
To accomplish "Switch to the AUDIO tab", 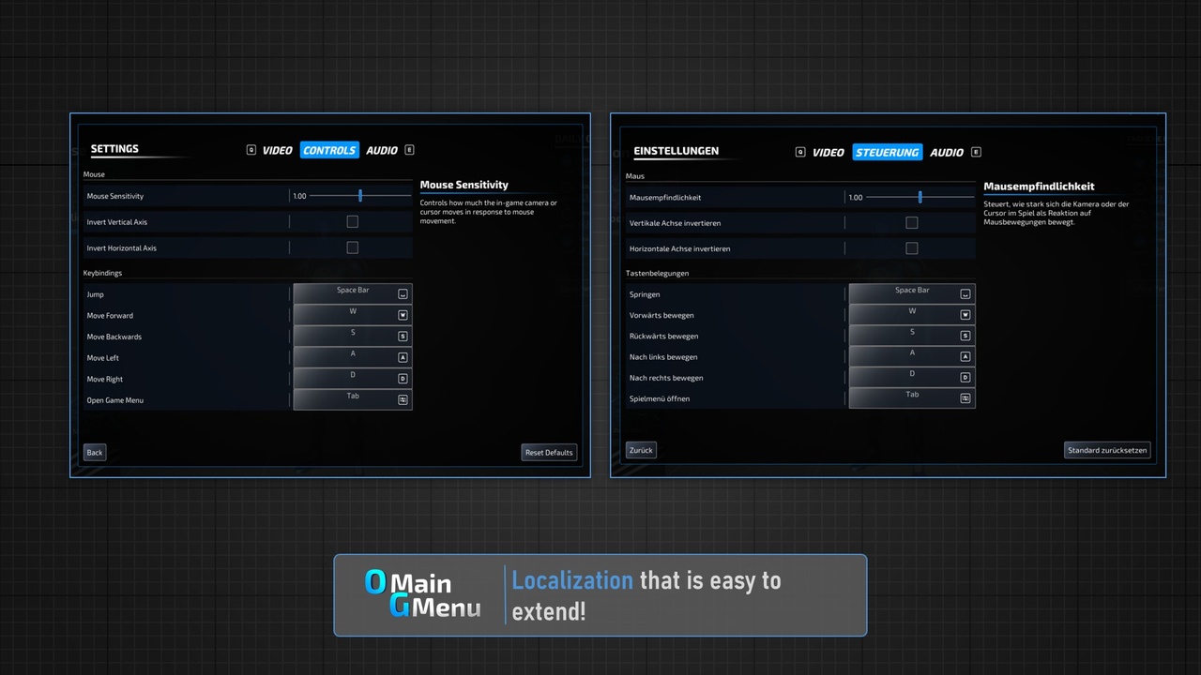I will coord(381,150).
